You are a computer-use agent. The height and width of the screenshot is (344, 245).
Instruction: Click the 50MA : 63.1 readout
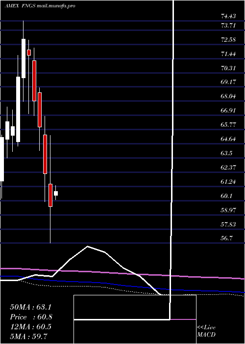tap(30, 307)
